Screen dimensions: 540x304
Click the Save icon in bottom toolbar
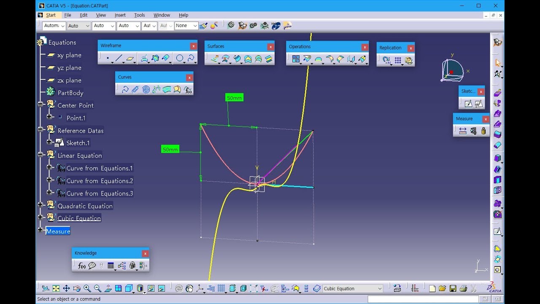(453, 289)
